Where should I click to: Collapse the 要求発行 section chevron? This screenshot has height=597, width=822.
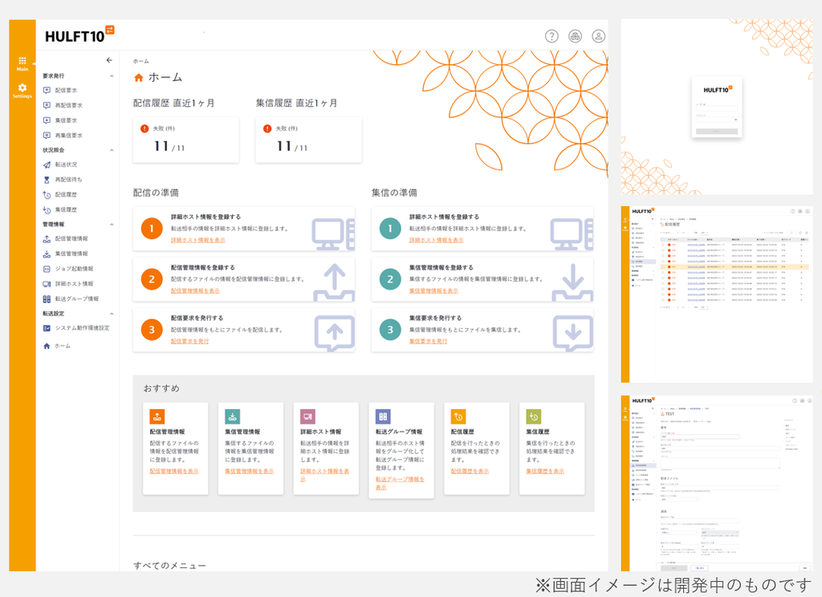112,76
